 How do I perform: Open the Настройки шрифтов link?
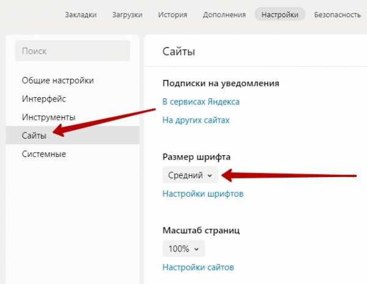click(203, 194)
